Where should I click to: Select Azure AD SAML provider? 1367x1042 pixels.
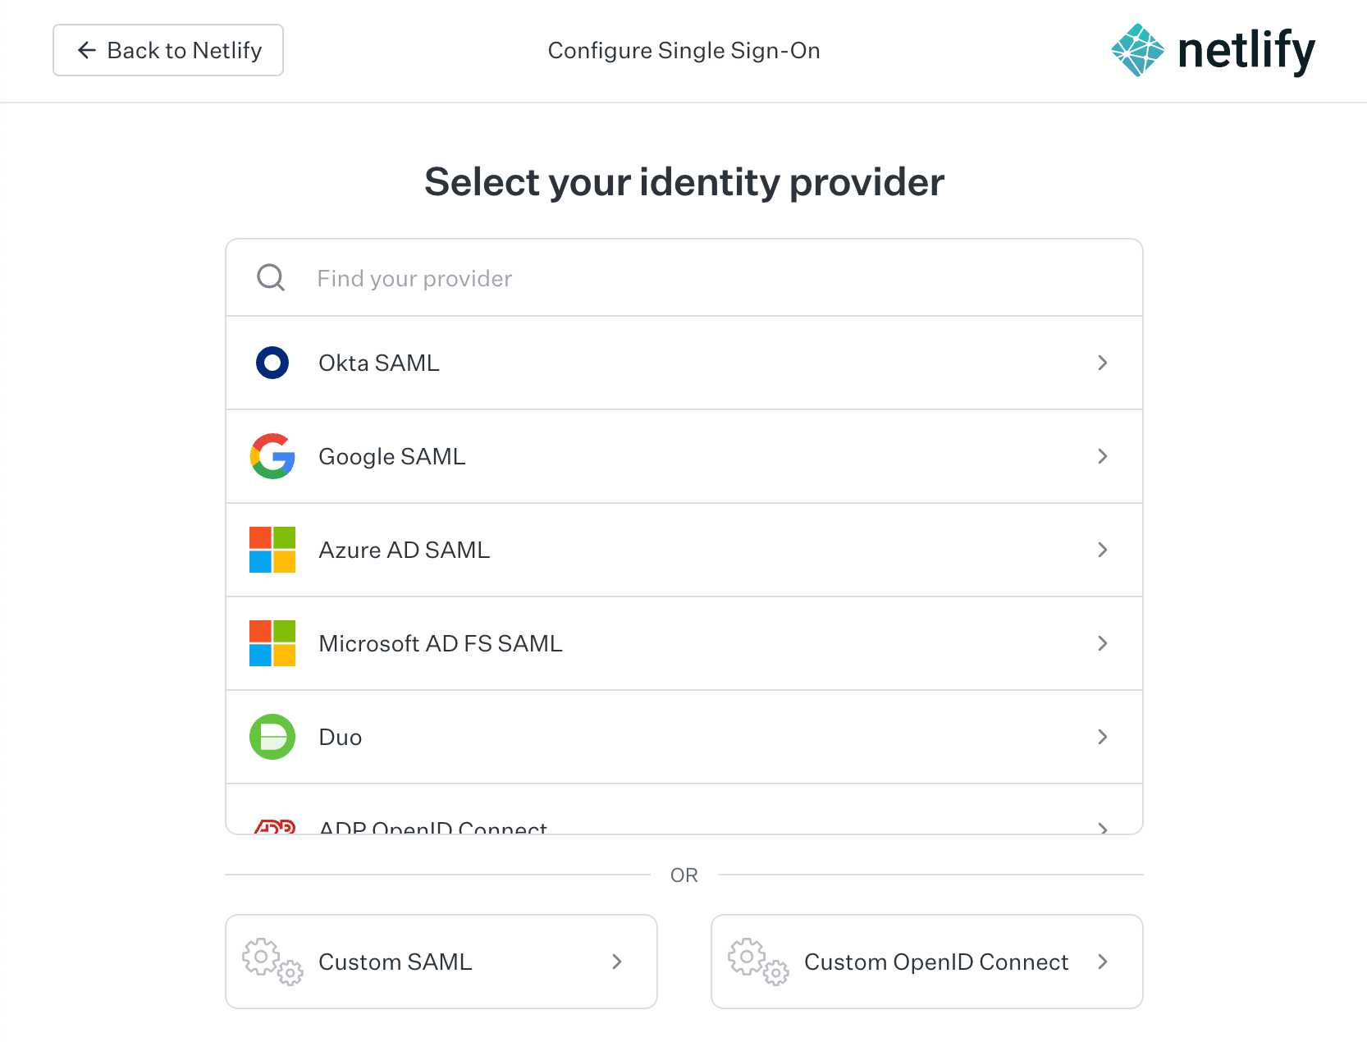tap(684, 550)
